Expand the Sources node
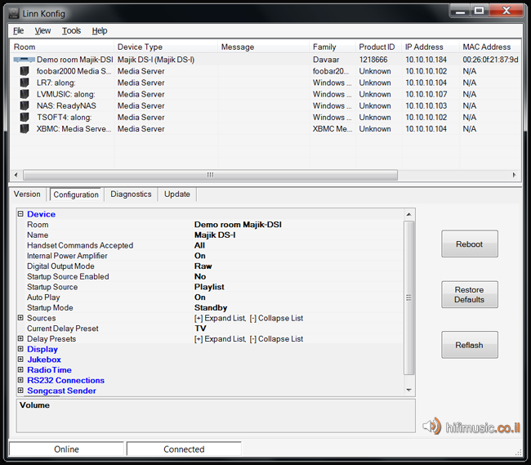 pyautogui.click(x=20, y=318)
